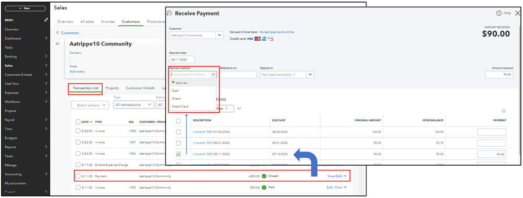Click the back arrow beside Customers link
This screenshot has height=198, width=523.
pos(58,32)
